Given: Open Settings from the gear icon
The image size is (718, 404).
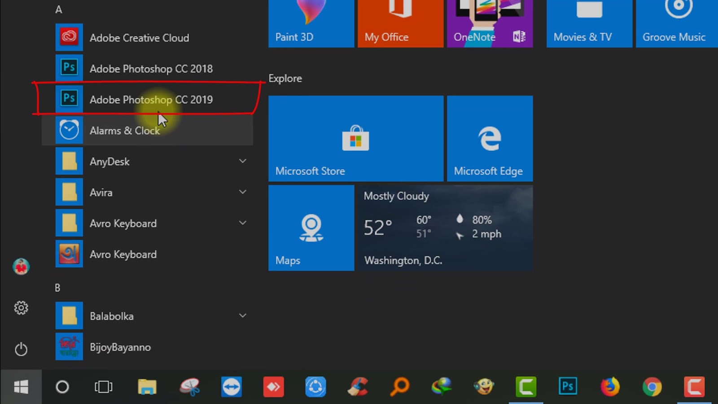Looking at the screenshot, I should pyautogui.click(x=21, y=308).
